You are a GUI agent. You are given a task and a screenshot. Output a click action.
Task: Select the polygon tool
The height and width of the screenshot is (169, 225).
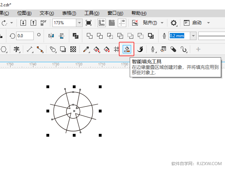click(4, 50)
